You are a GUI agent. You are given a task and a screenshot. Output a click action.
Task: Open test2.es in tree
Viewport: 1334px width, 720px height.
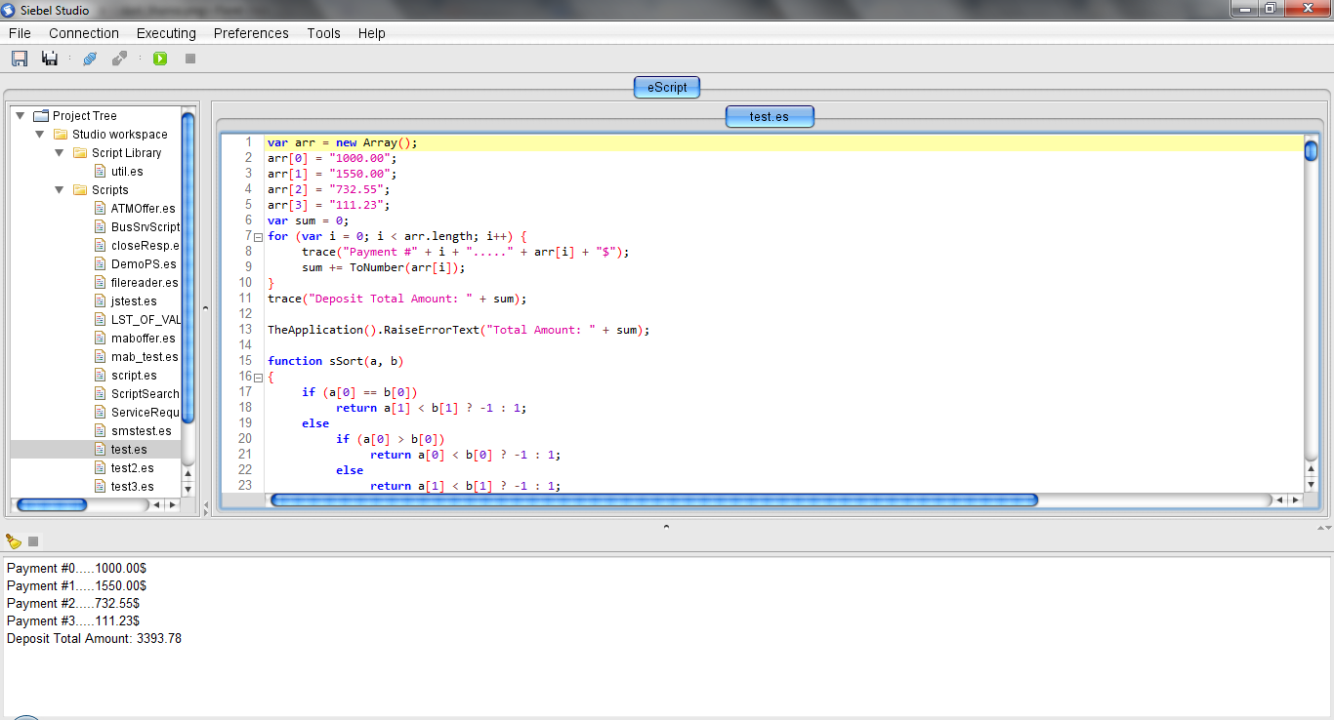click(132, 468)
